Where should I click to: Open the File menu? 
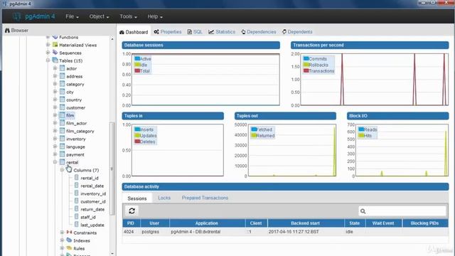click(x=72, y=16)
